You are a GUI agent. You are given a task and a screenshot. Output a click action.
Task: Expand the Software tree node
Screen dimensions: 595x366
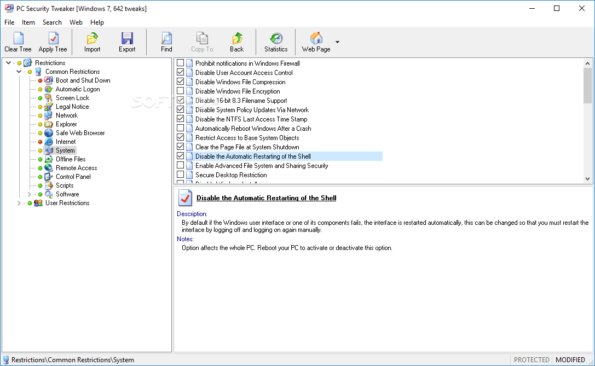point(29,194)
